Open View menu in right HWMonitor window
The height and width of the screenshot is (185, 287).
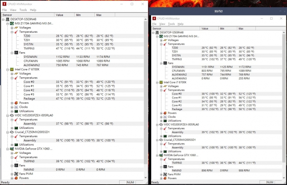[162, 24]
